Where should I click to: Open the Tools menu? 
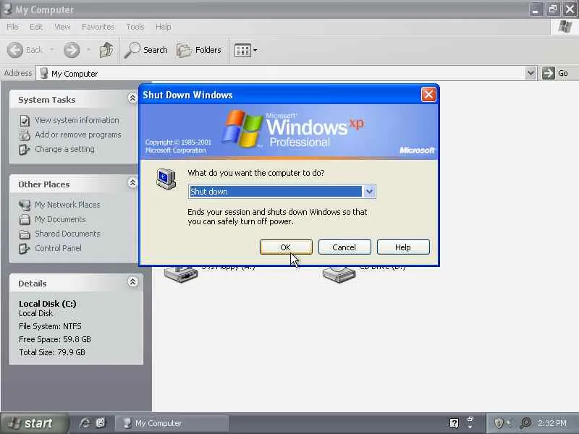point(135,27)
